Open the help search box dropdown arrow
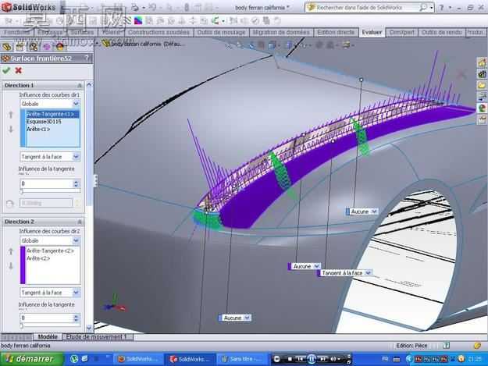Viewport: 488px width, 366px height. pyautogui.click(x=432, y=8)
